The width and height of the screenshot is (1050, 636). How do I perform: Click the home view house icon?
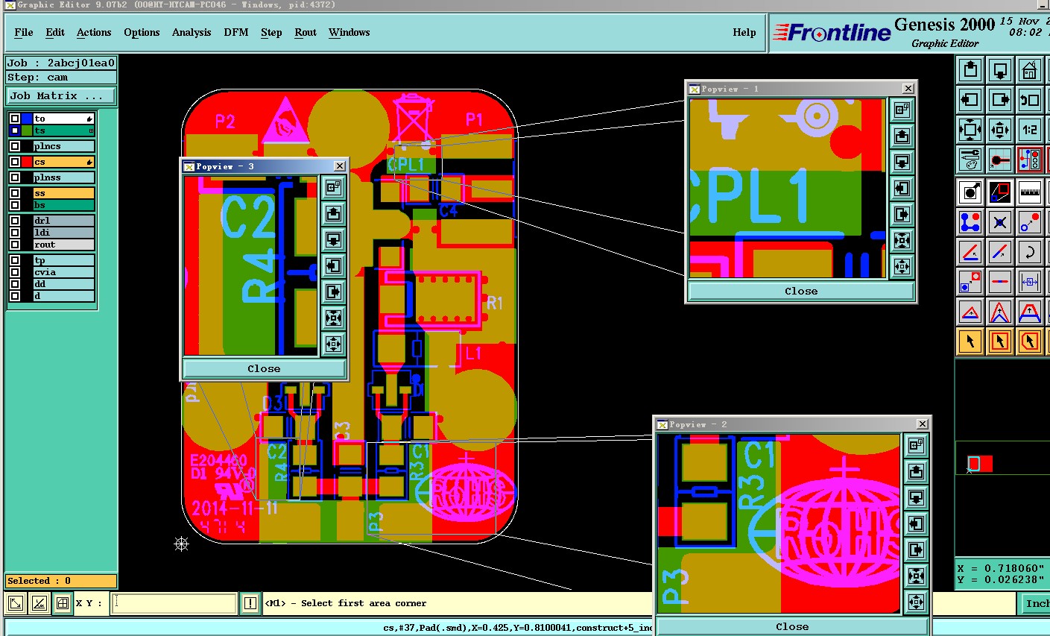click(1029, 70)
